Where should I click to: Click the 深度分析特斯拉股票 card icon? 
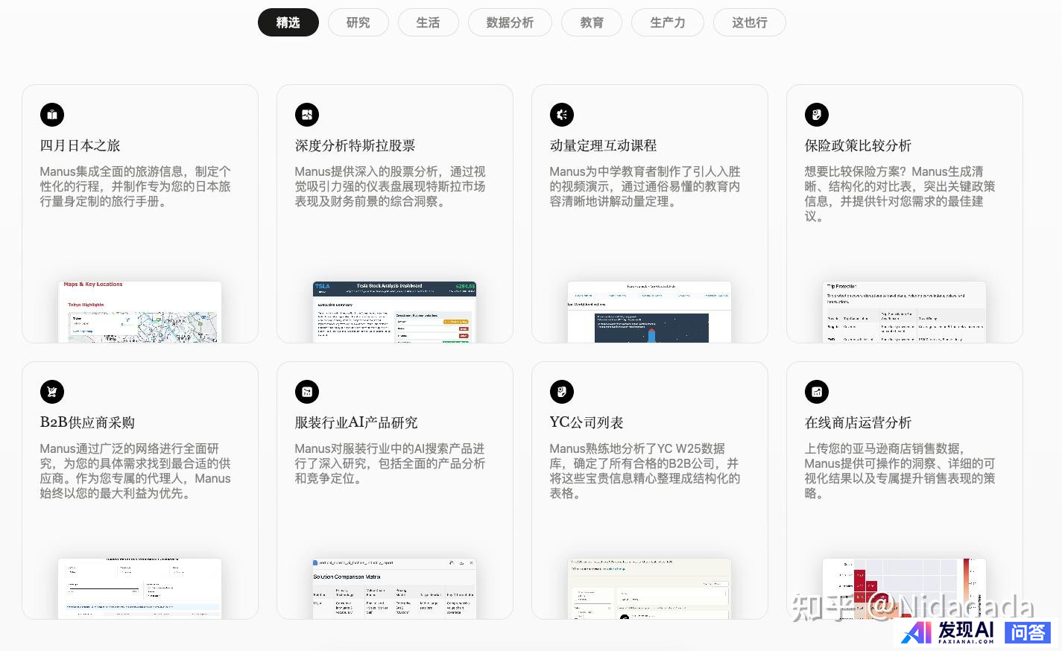[x=307, y=115]
